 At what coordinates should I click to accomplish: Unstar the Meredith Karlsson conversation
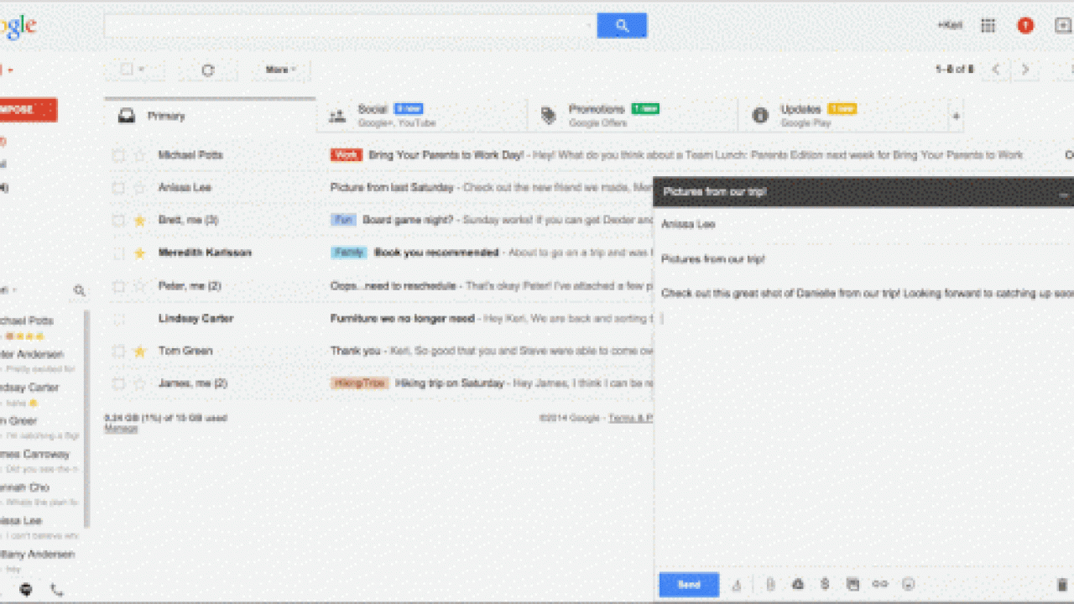pos(139,253)
